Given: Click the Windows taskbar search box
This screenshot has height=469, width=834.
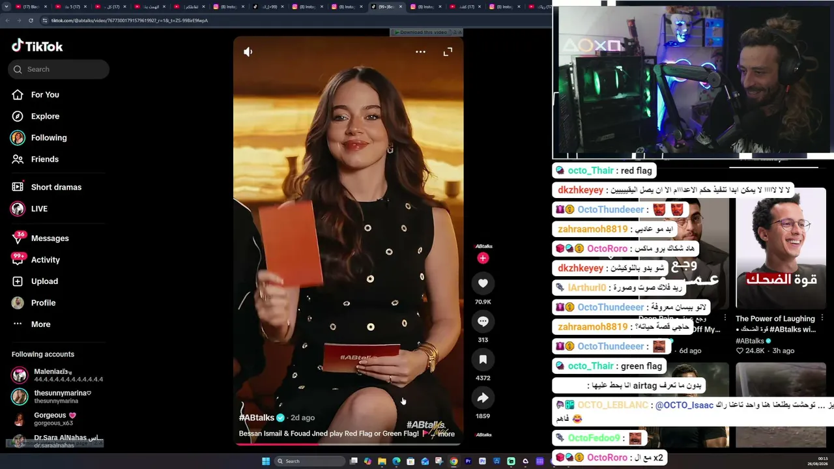Looking at the screenshot, I should pos(309,461).
